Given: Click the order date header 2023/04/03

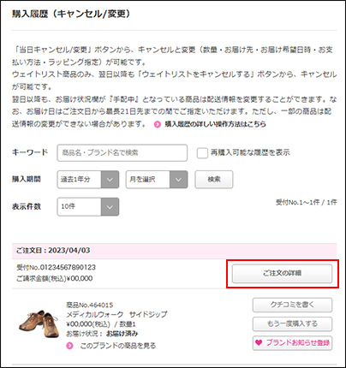Looking at the screenshot, I should click(53, 251).
